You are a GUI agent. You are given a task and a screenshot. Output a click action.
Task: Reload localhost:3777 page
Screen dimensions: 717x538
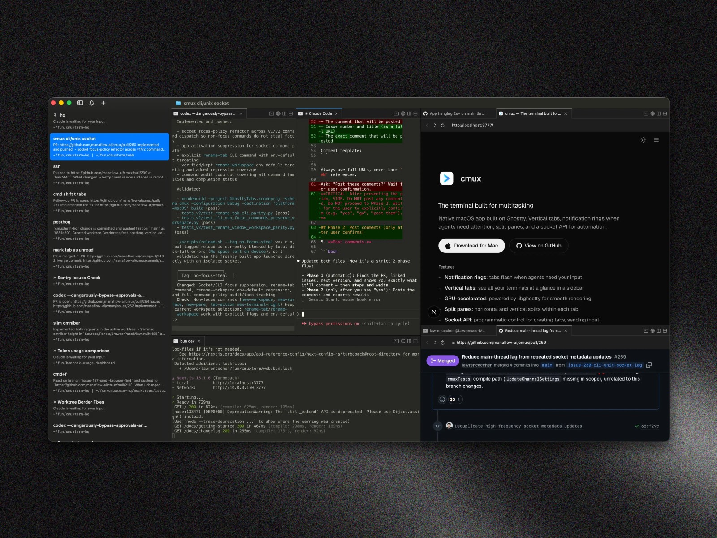point(442,126)
